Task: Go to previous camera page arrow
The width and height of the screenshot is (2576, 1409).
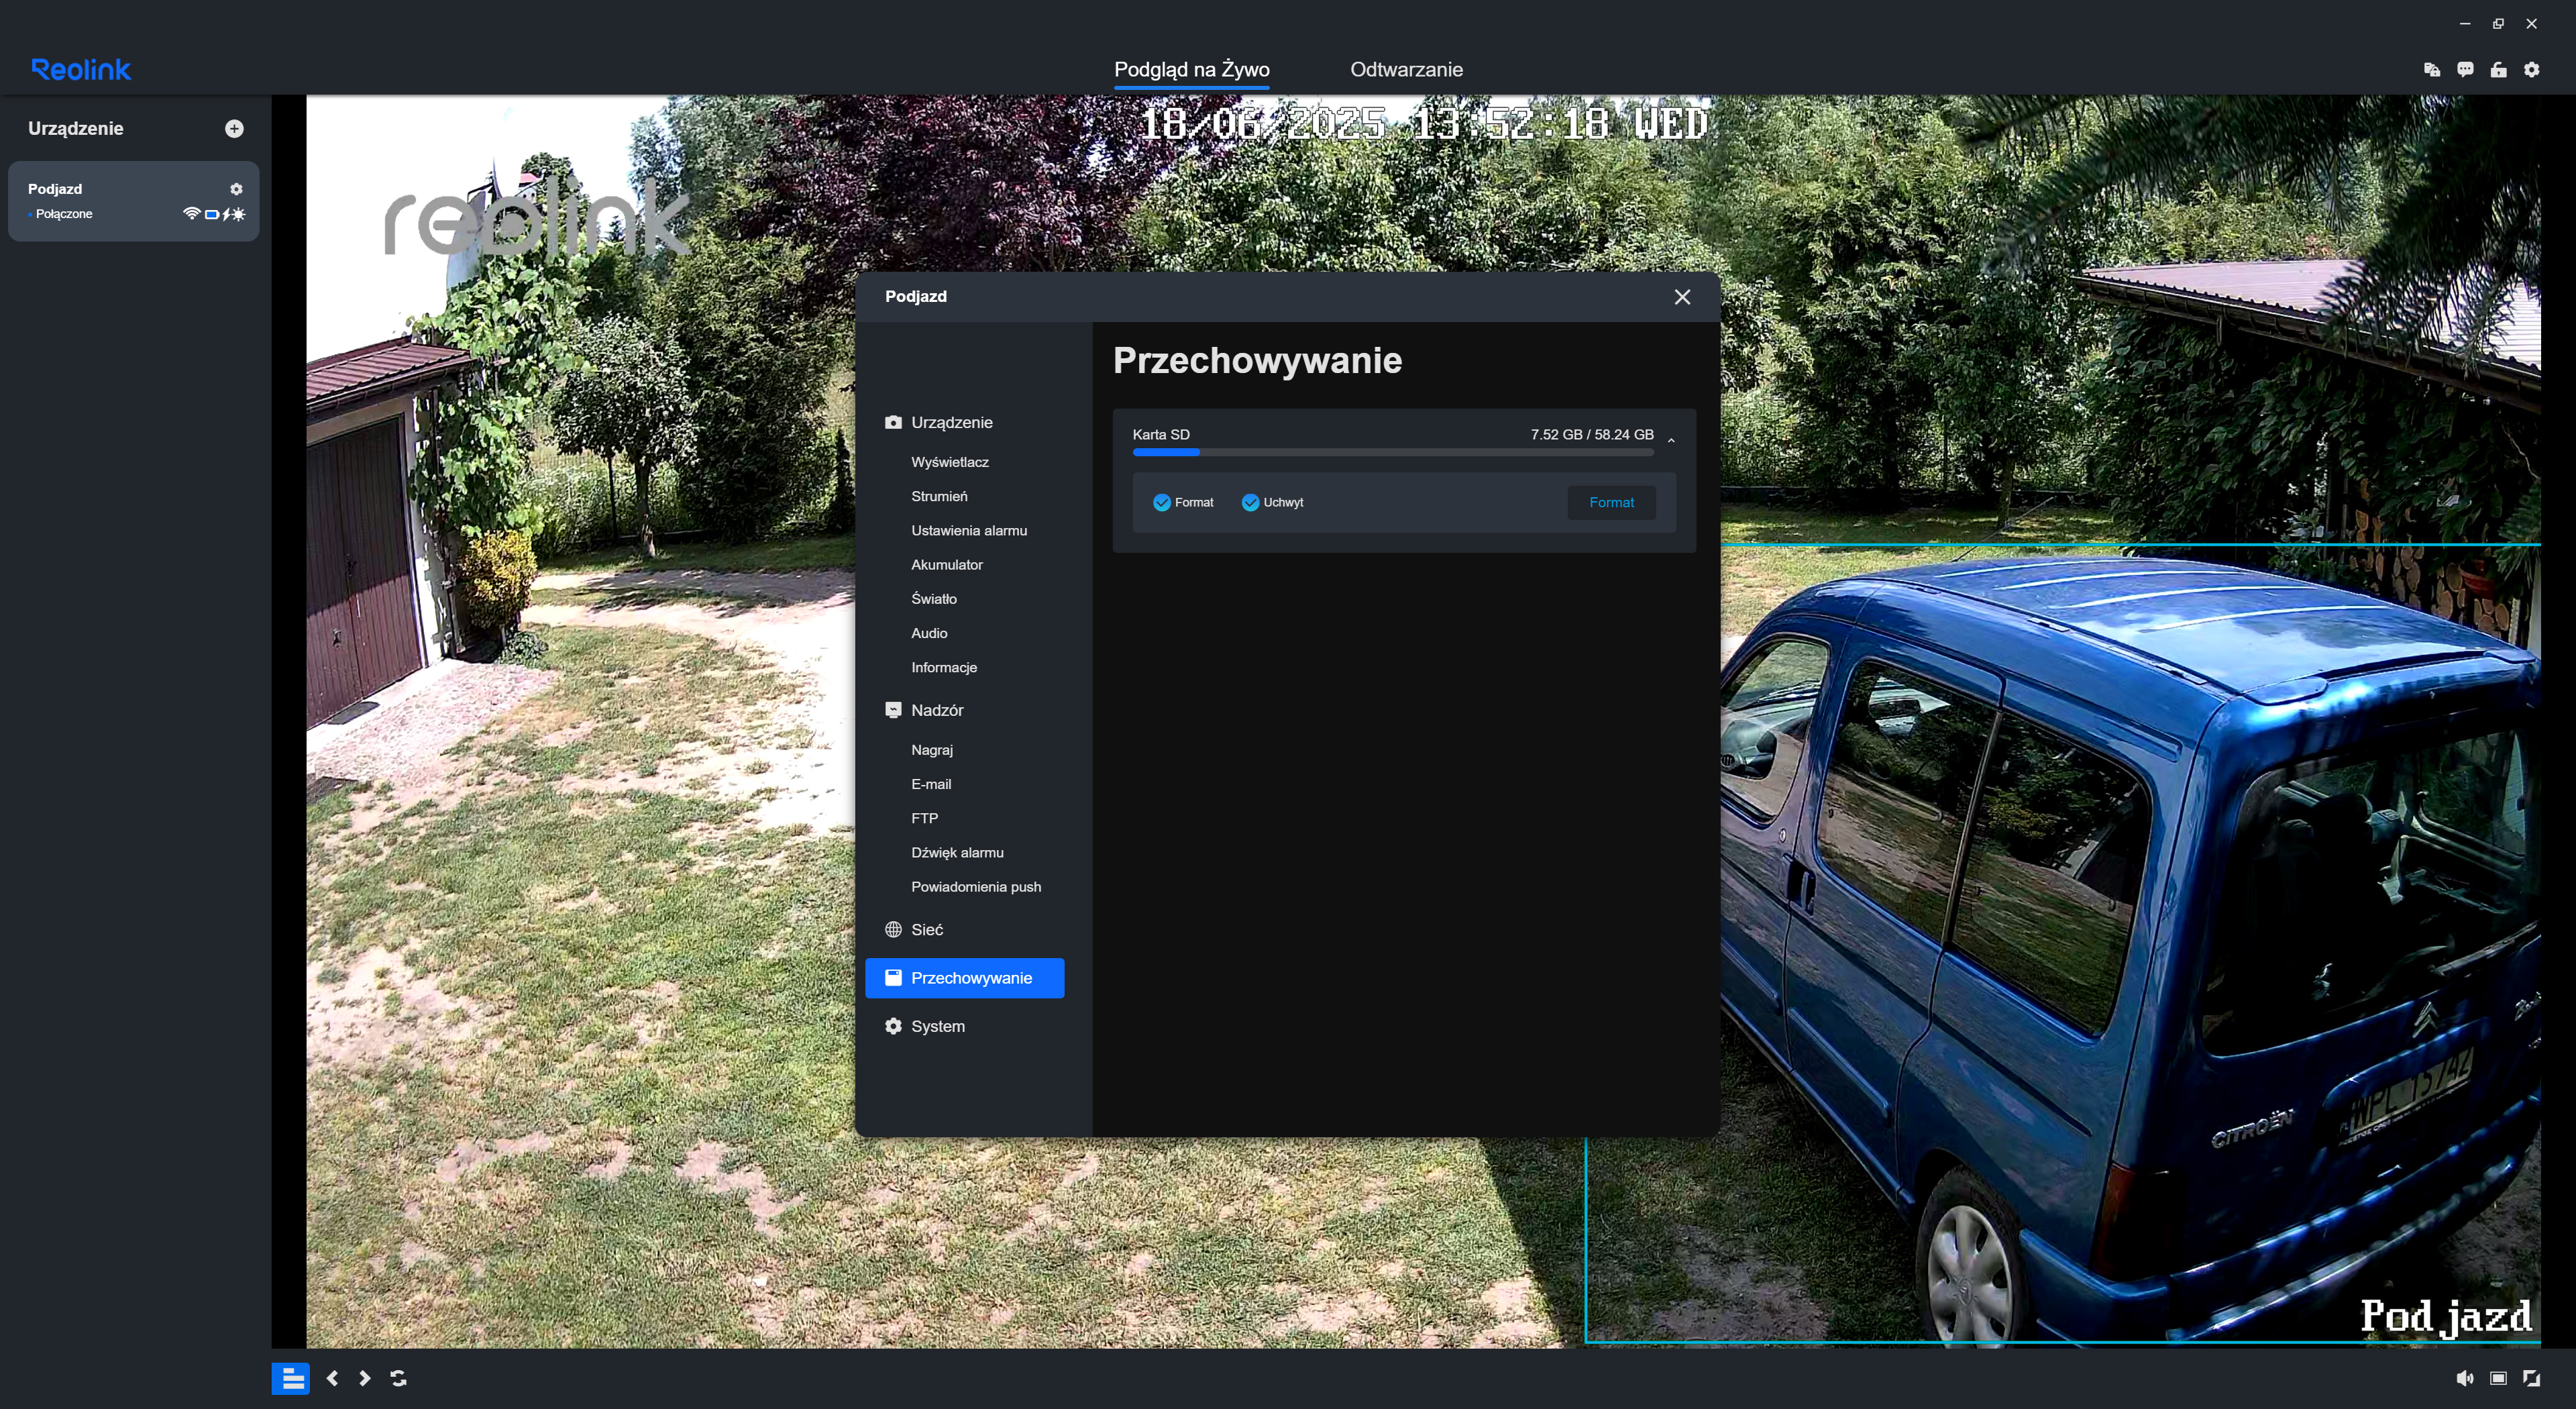Action: point(332,1378)
